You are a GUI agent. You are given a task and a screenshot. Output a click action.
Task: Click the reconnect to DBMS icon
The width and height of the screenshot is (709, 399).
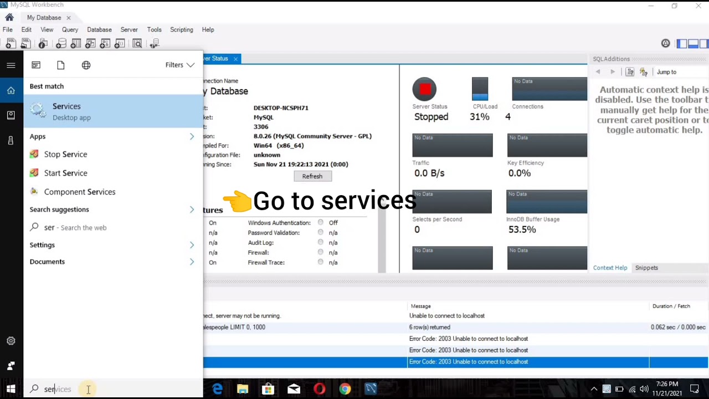click(x=155, y=44)
